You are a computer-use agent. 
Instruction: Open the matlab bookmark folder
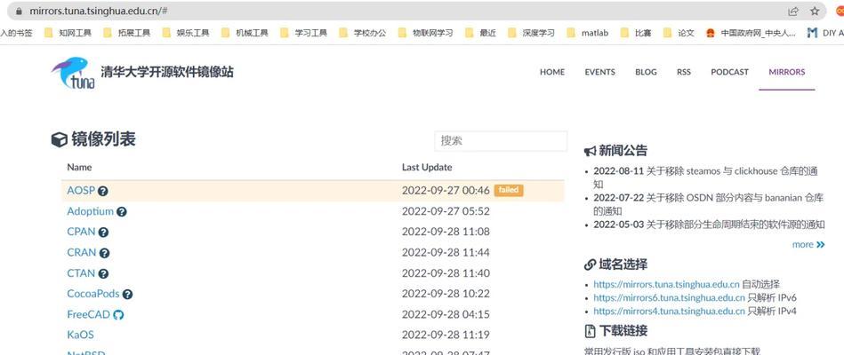(x=588, y=33)
